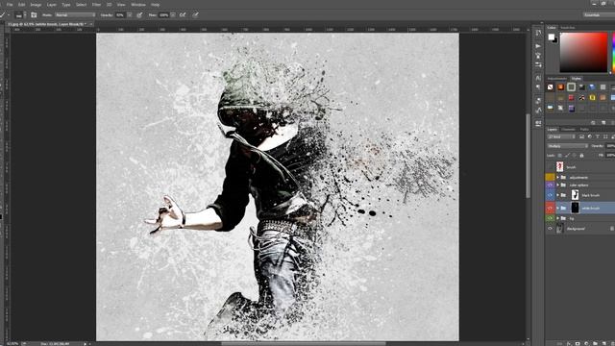Toggle visibility of 'adjustments' group

point(550,177)
